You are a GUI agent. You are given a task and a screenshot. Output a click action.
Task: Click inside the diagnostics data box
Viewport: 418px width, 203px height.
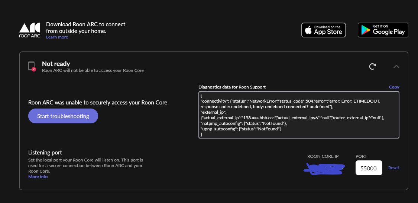point(299,115)
